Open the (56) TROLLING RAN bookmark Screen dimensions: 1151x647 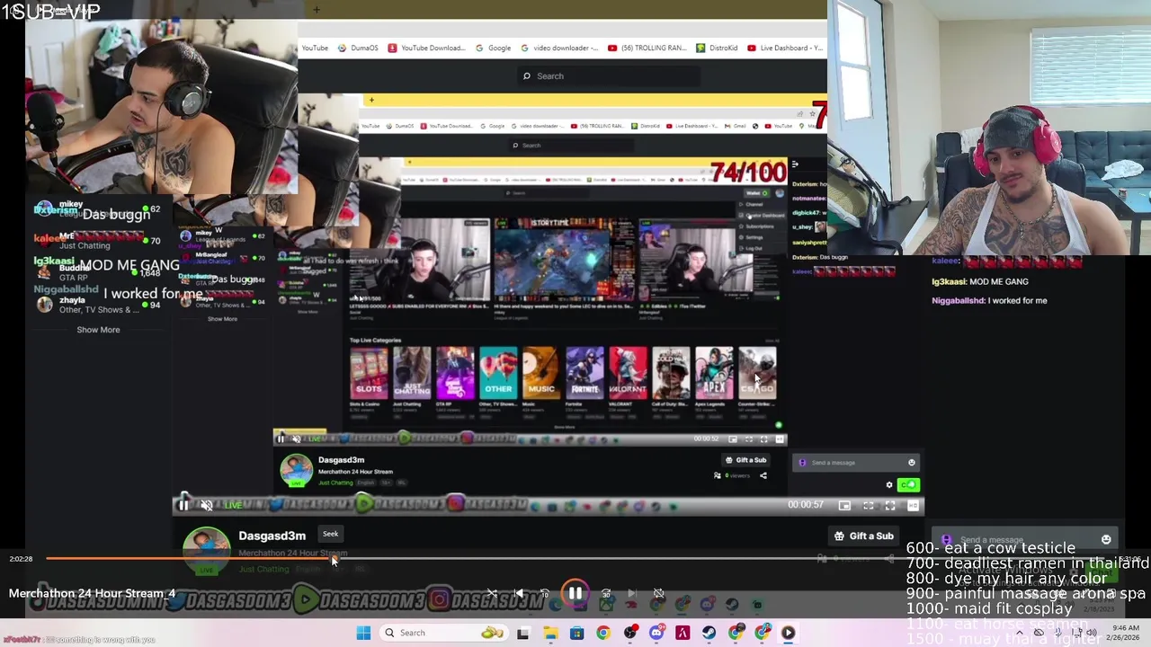[647, 48]
